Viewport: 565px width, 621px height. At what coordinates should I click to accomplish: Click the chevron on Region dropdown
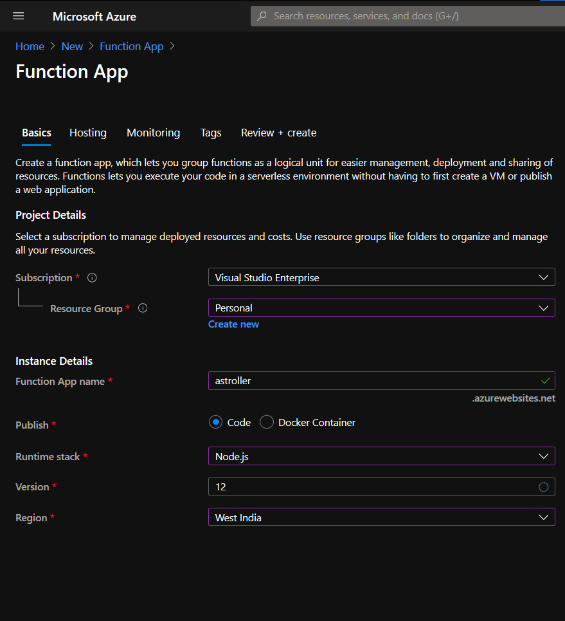[544, 517]
